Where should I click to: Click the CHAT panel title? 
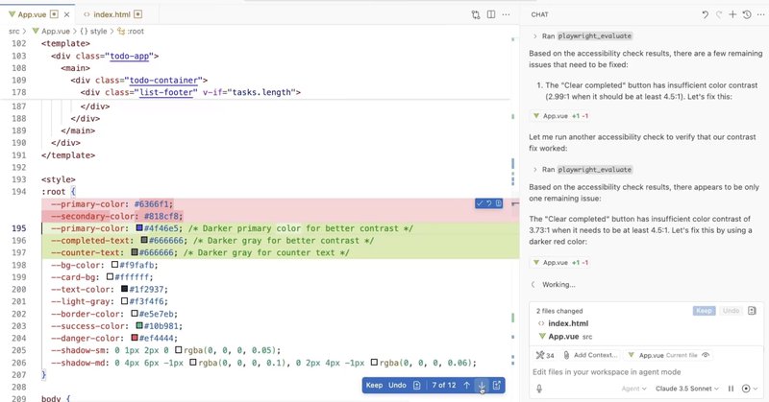tap(539, 14)
